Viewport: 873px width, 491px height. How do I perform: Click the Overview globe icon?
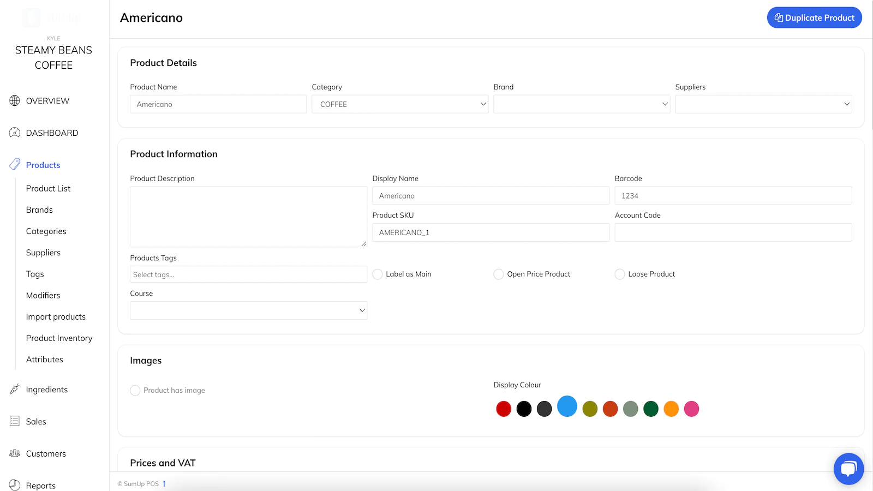[x=15, y=101]
